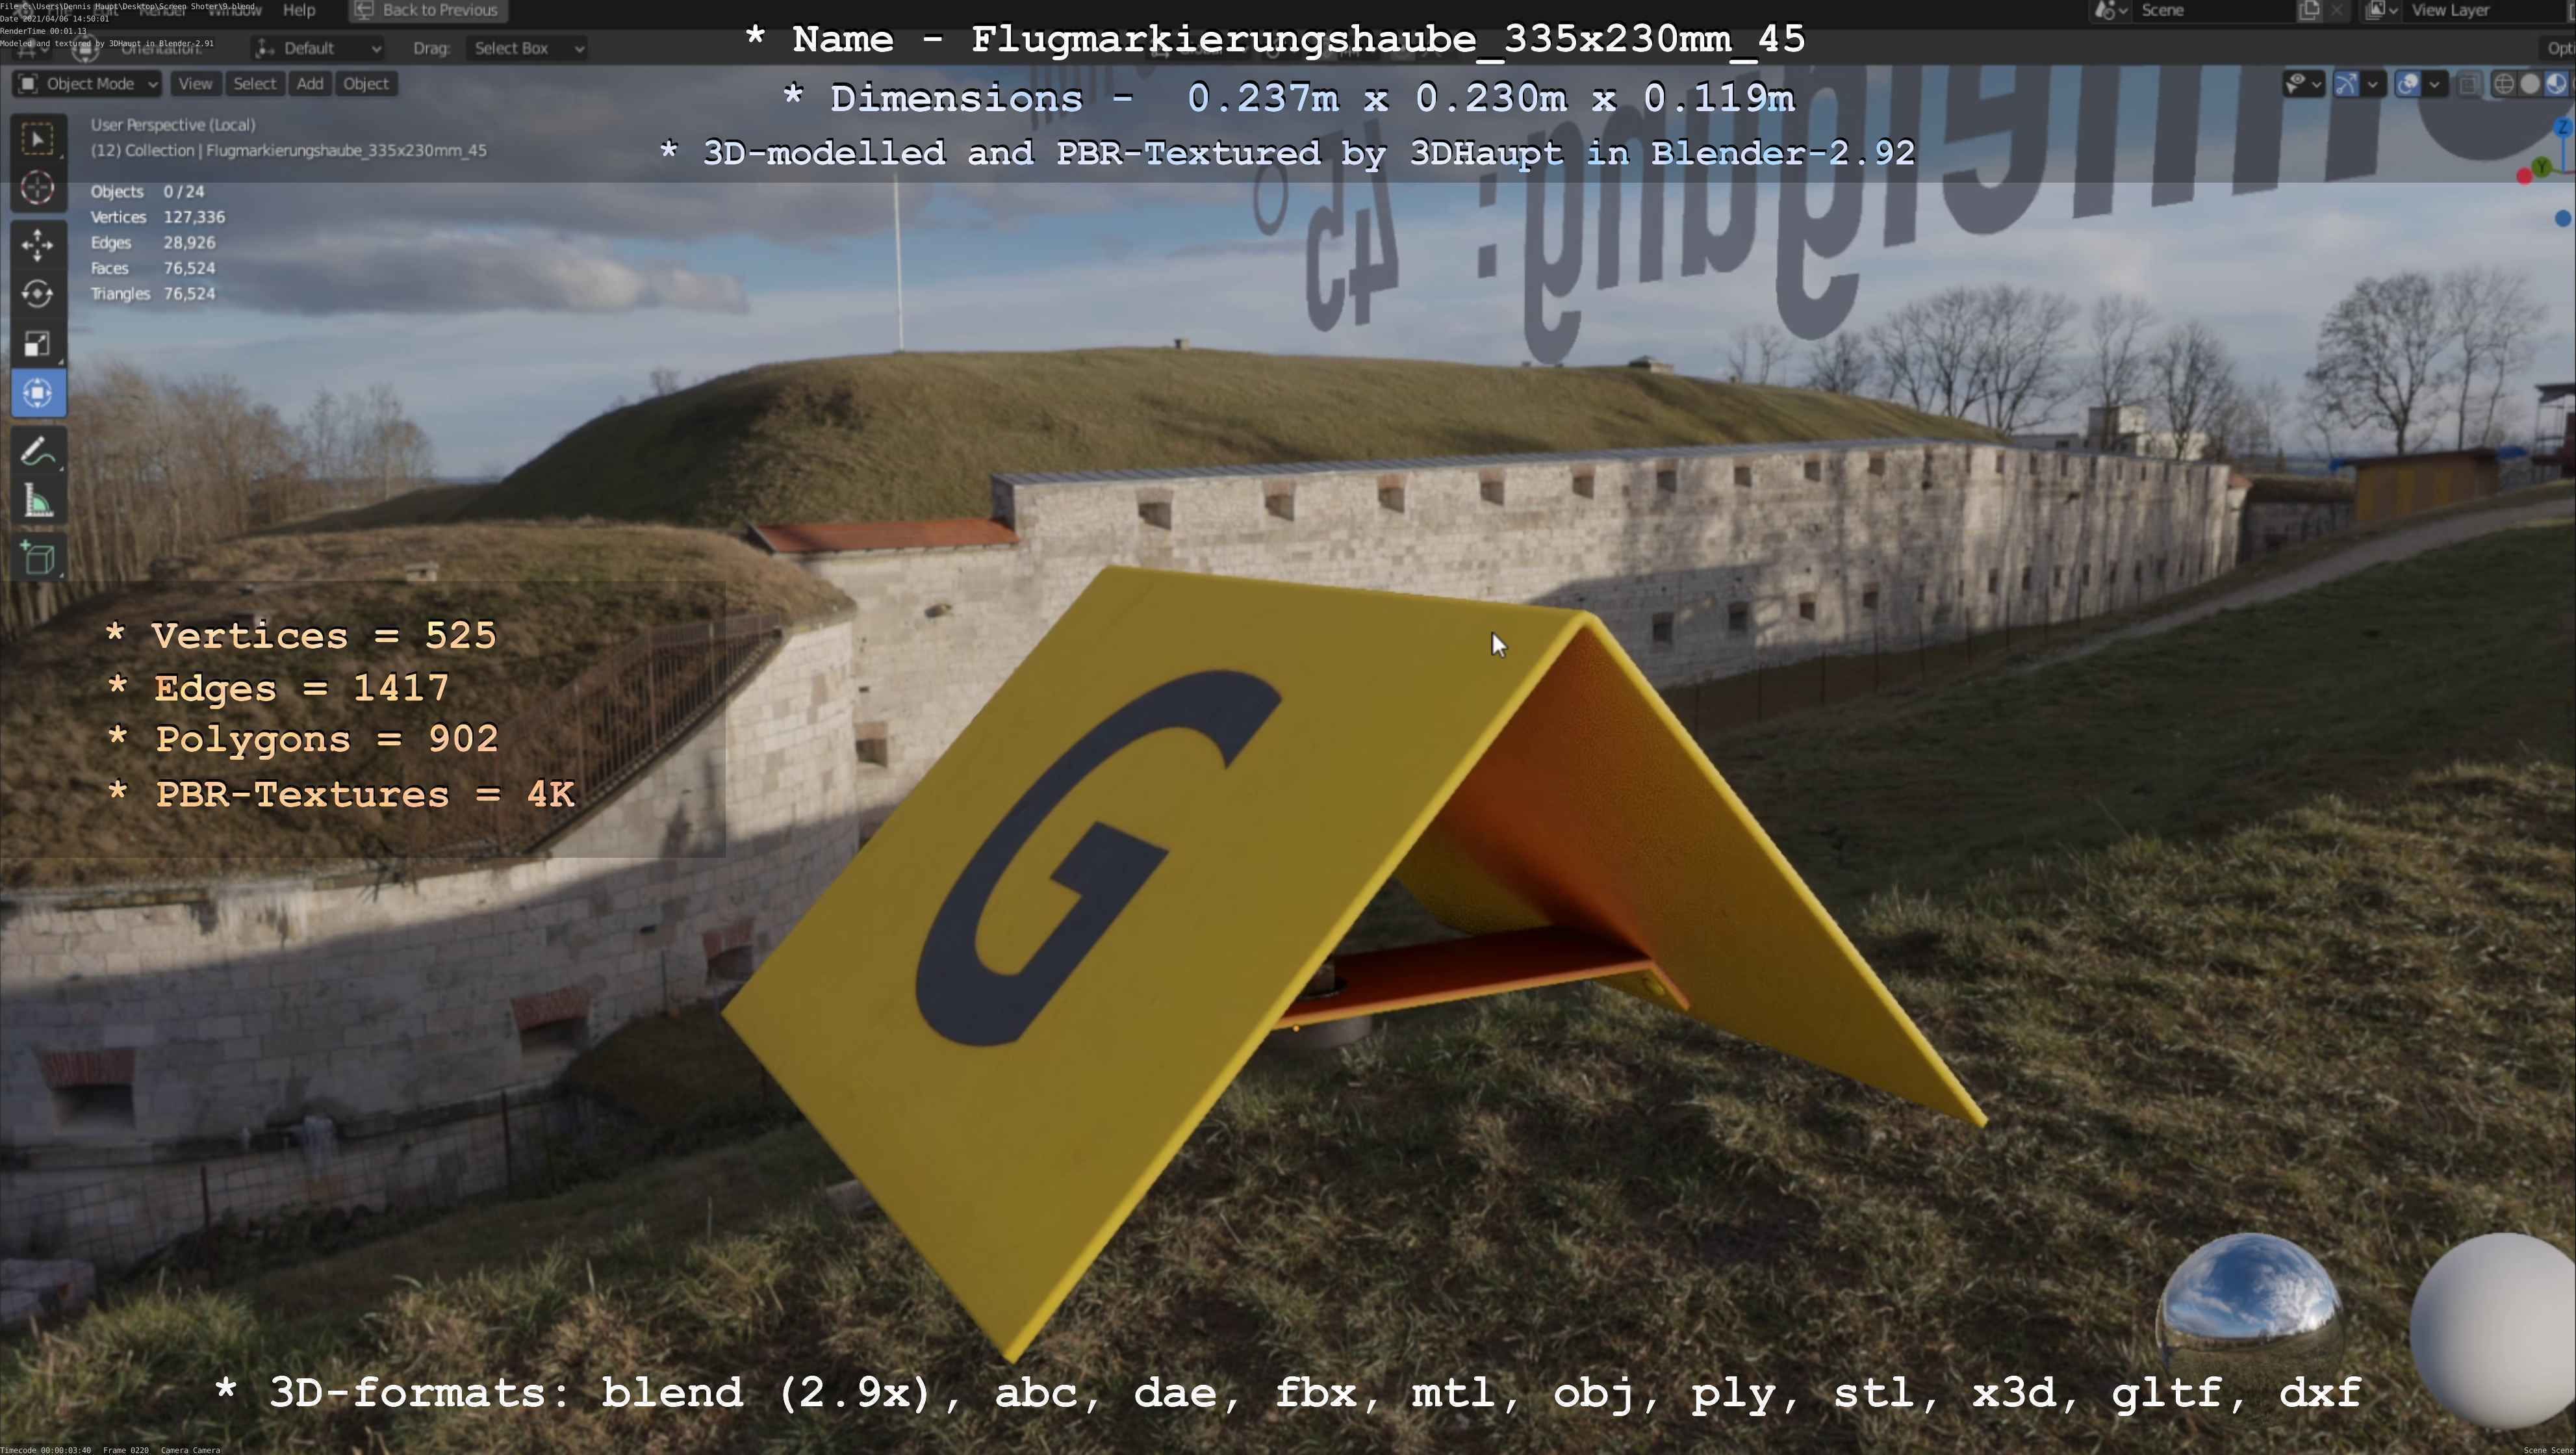Click the 'Objects 0 / 24' statistic
This screenshot has height=1455, width=2576.
tap(147, 192)
